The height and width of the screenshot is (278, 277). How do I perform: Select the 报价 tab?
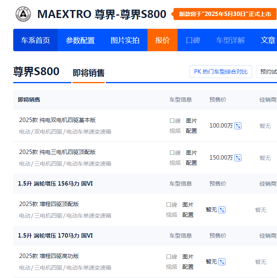pos(162,40)
